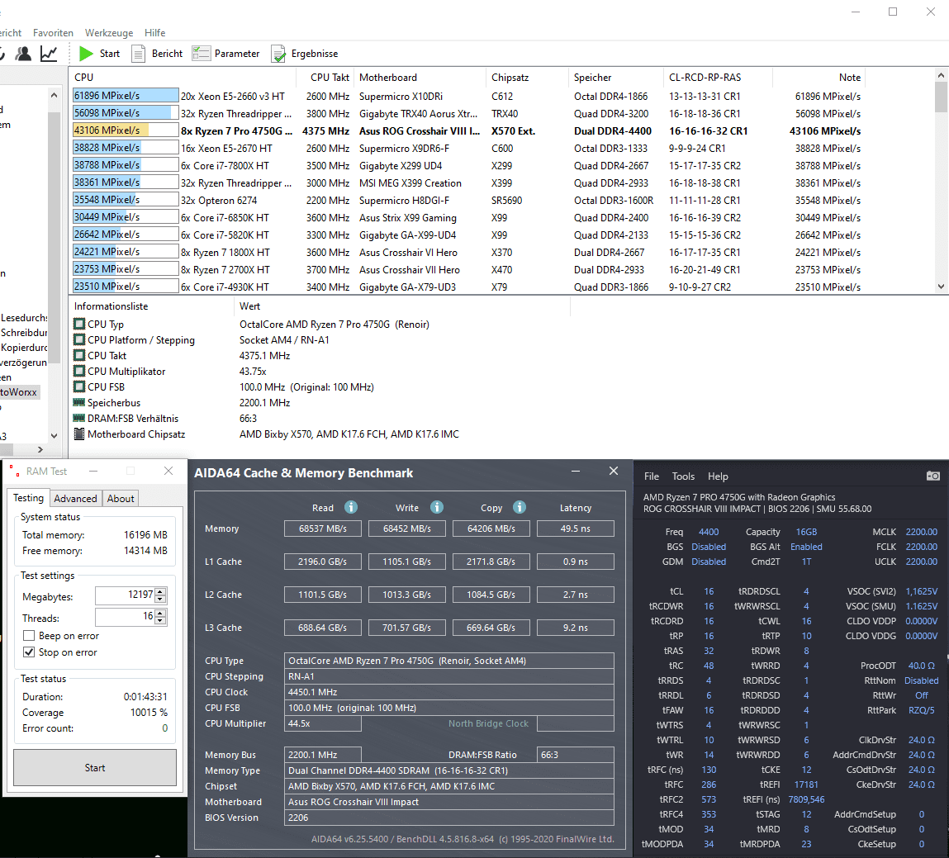Minimize the RAM Test window
Viewport: 949px width, 858px height.
pos(93,471)
